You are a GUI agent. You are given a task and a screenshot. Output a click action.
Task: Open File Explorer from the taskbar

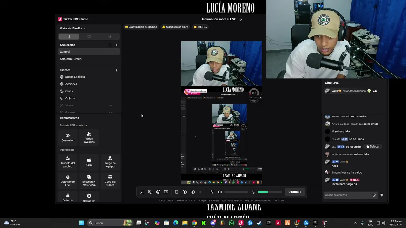185,223
